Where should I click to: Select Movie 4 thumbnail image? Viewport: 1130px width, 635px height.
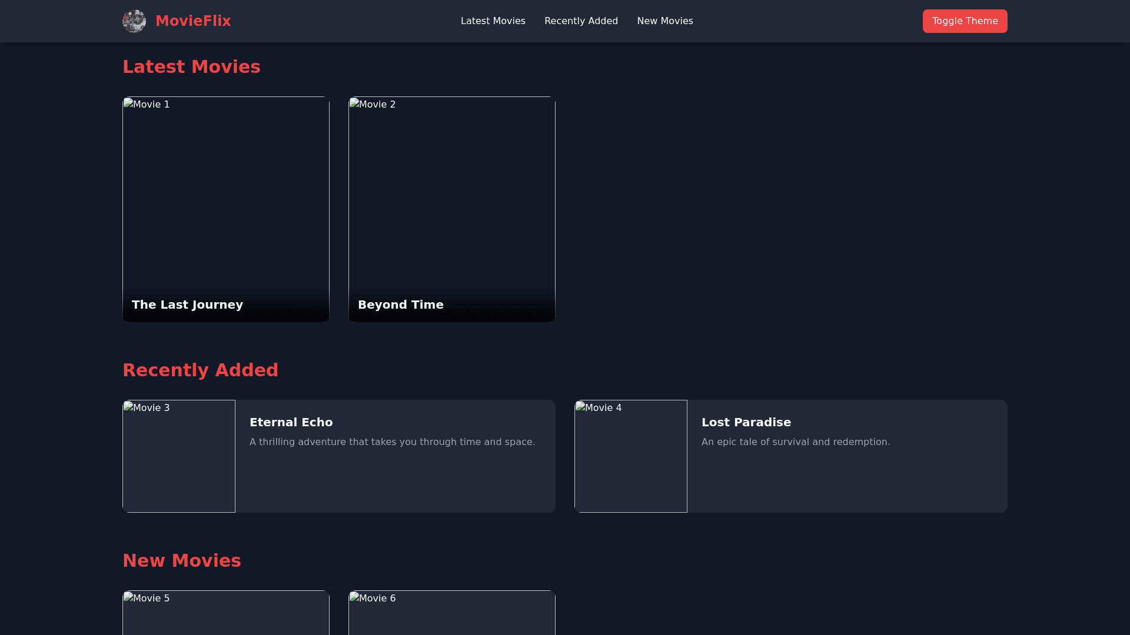click(630, 456)
